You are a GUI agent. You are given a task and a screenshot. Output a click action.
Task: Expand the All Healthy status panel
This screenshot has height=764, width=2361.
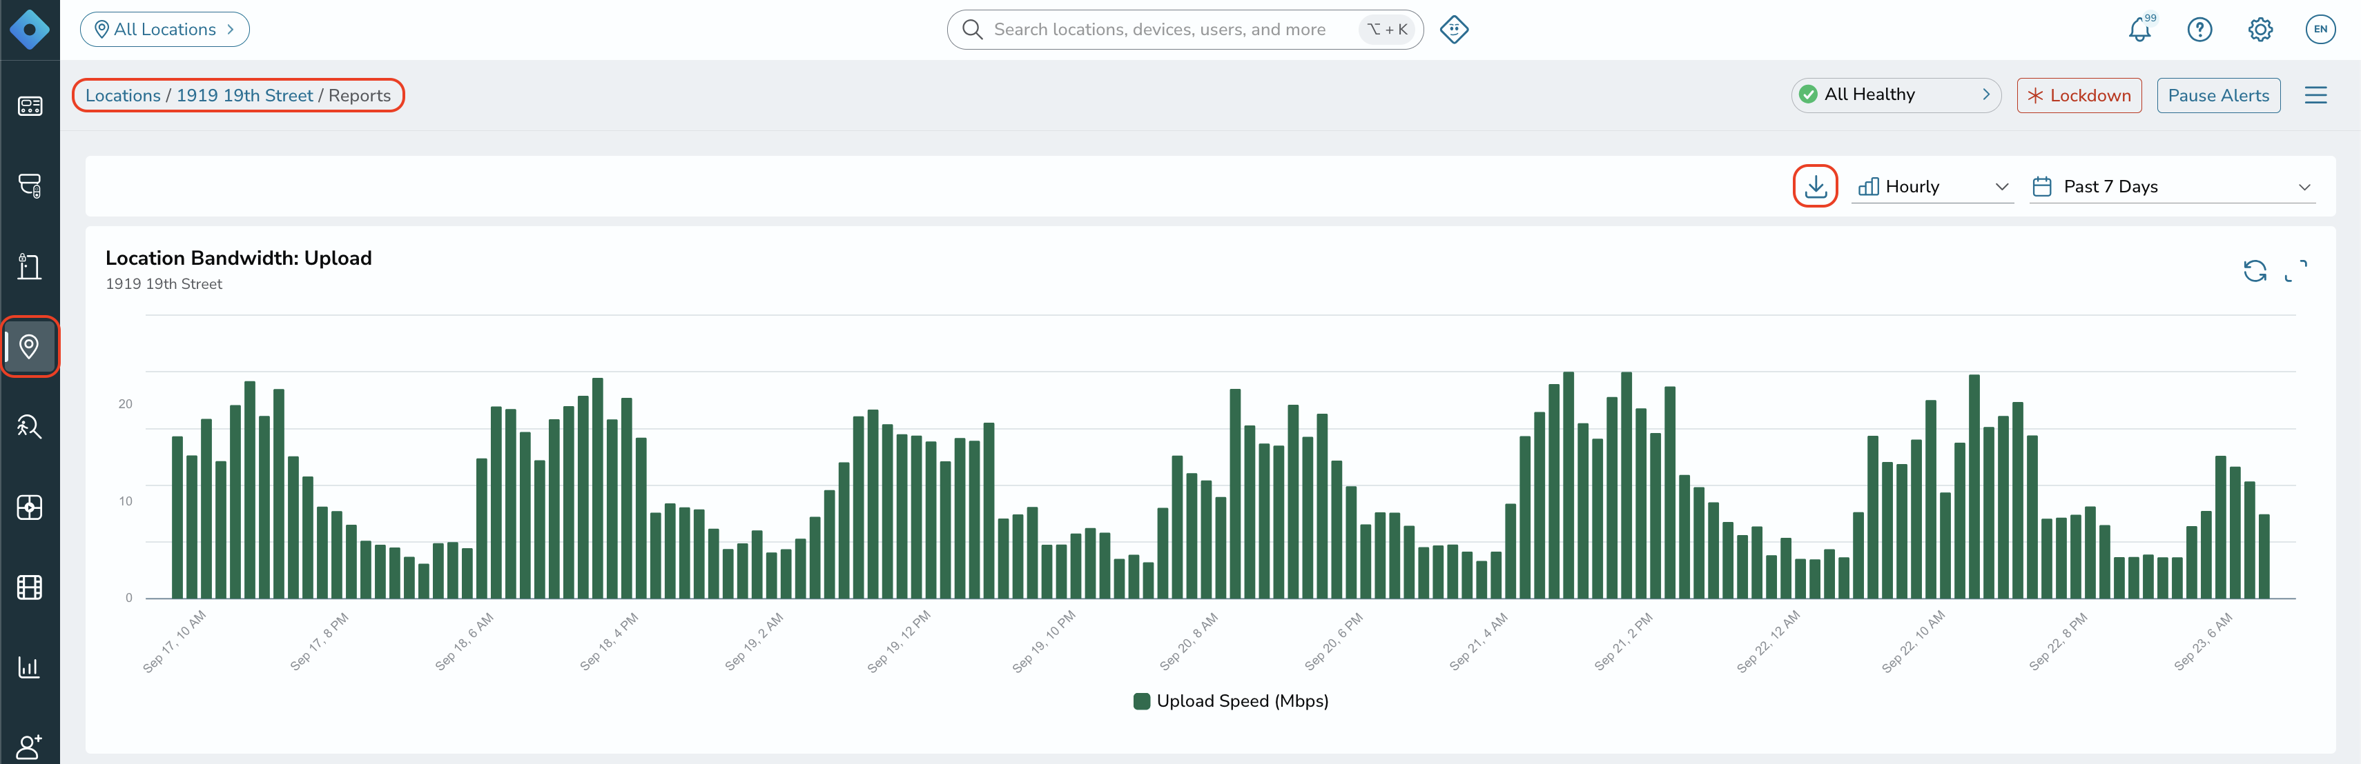coord(1894,95)
